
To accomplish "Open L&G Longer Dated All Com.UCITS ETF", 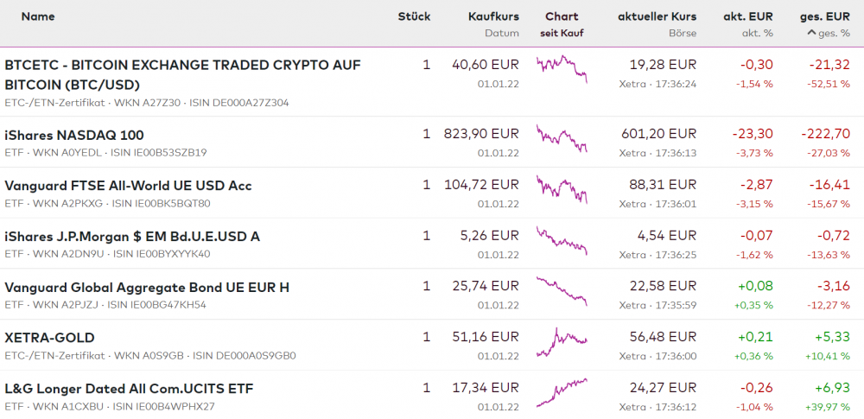I will point(129,388).
